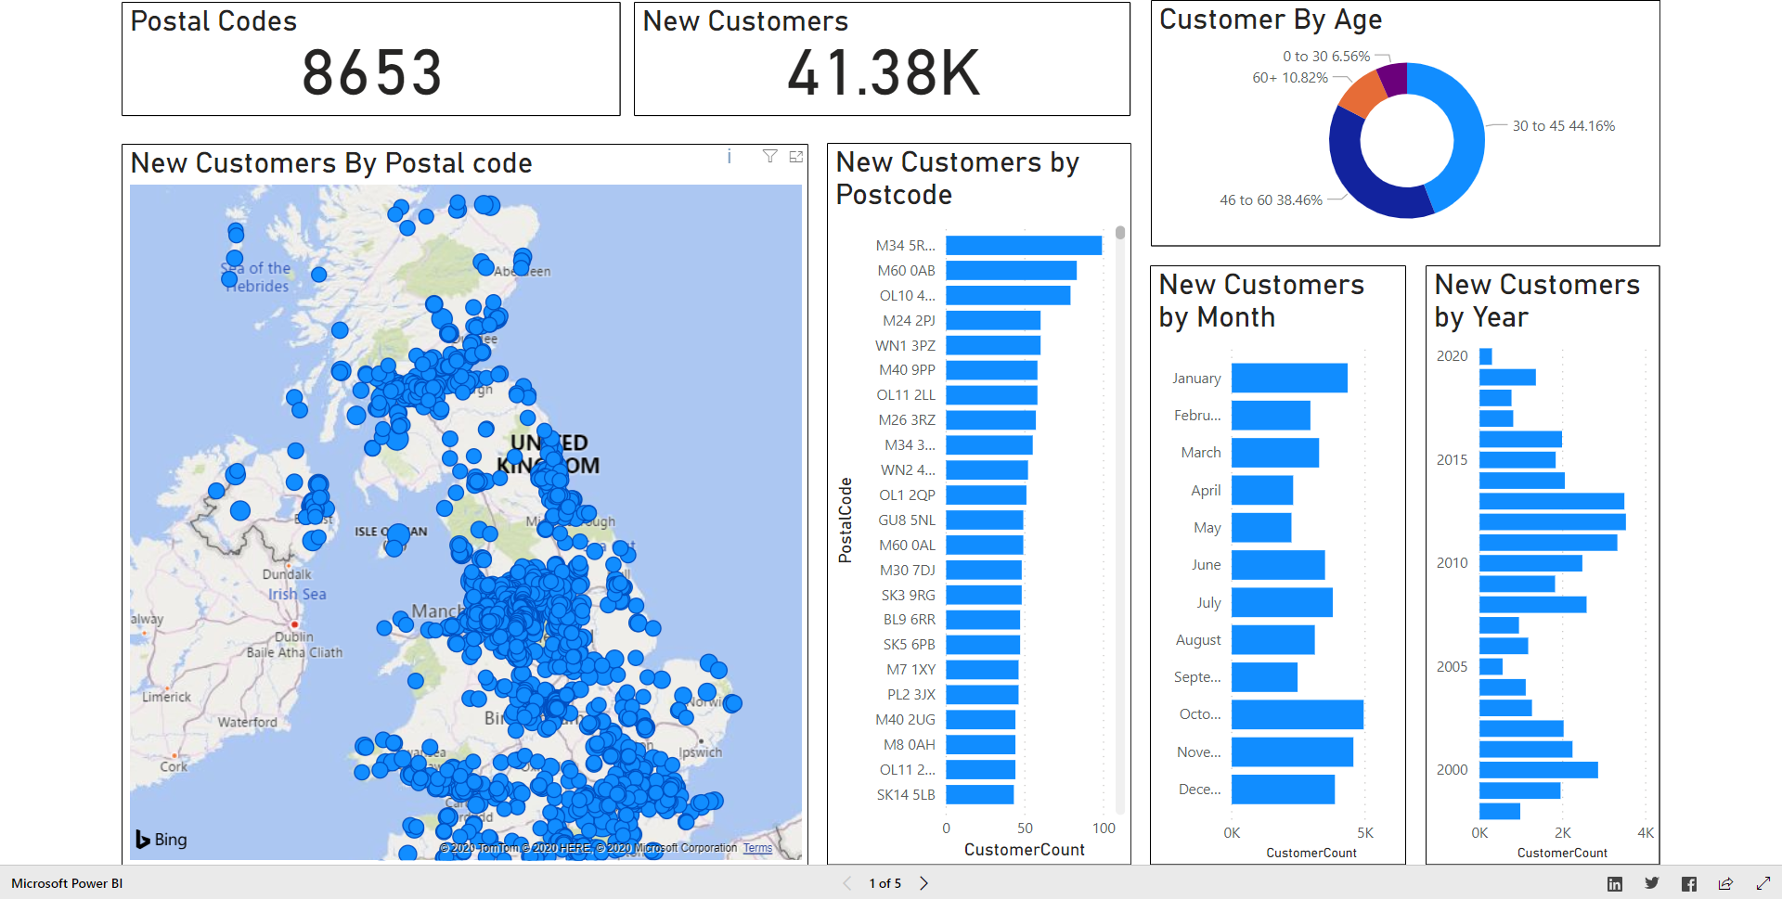Click the Microsoft Power BI label
The height and width of the screenshot is (899, 1782).
click(65, 883)
